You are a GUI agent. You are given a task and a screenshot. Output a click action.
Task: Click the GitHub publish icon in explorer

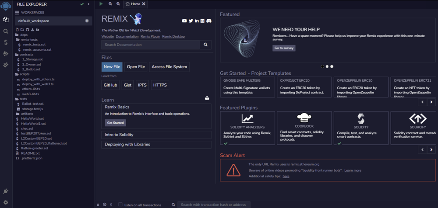click(x=27, y=30)
